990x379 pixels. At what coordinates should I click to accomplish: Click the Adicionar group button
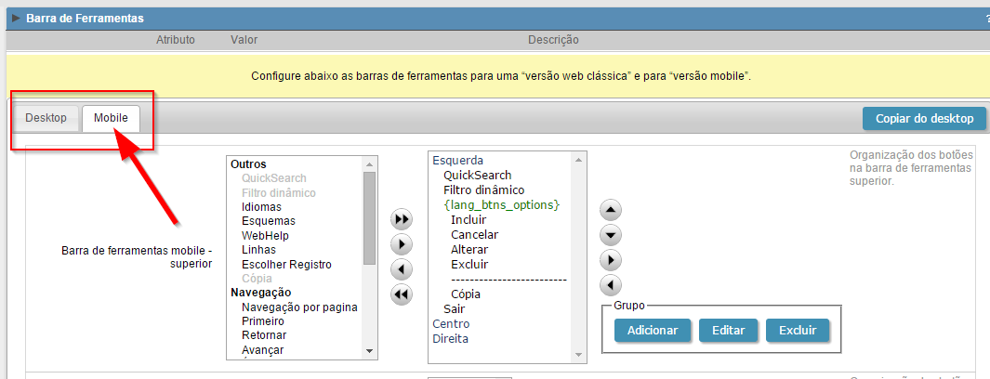653,330
